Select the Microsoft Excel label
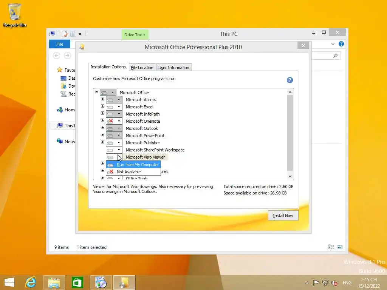This screenshot has height=290, width=387. pos(139,107)
